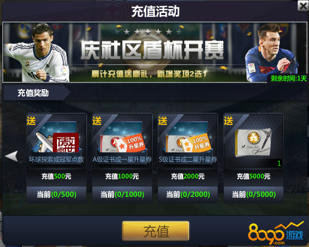The height and width of the screenshot is (247, 309).
Task: Click the 8090游戏 logo
Action: [276, 233]
